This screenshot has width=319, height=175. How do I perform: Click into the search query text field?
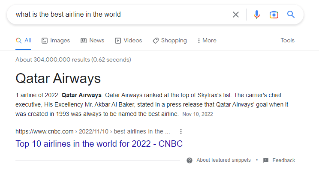click(122, 15)
